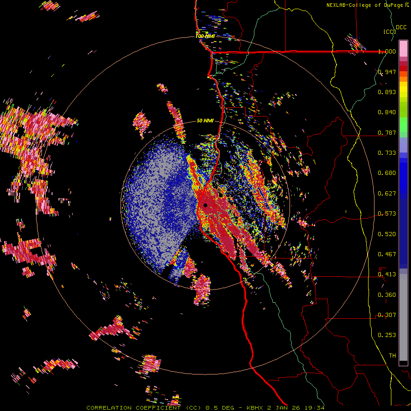
Task: Select the 0.360 legend value
Action: (x=387, y=295)
